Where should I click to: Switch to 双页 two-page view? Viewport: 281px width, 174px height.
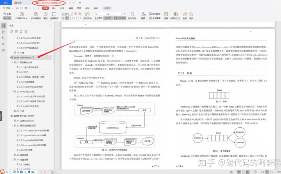tap(108, 18)
